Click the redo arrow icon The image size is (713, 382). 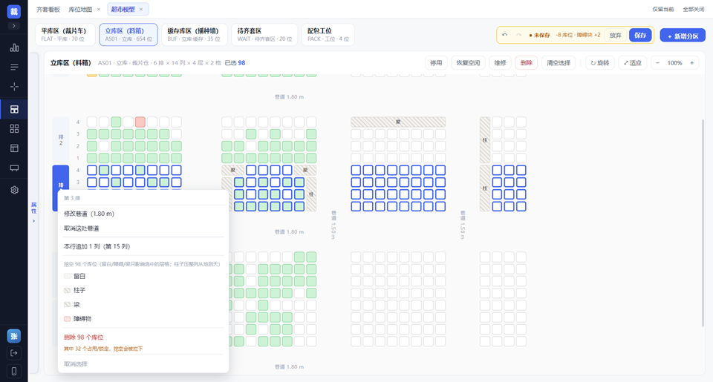(x=518, y=35)
